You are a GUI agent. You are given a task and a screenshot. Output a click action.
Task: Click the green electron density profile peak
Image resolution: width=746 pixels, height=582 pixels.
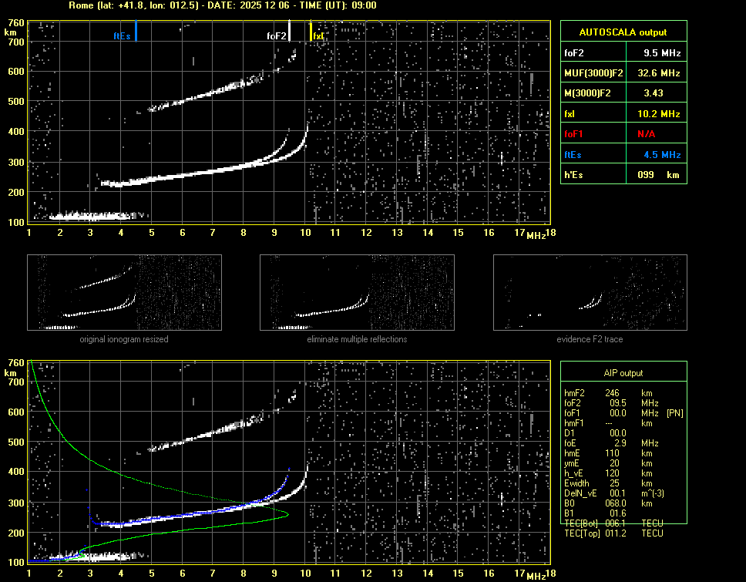(x=287, y=514)
